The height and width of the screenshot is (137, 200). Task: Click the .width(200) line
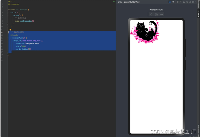(20, 46)
